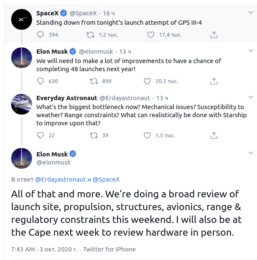Open Everyday Astronaut's profile picture
Viewport: 257px width, 260px height.
click(21, 104)
